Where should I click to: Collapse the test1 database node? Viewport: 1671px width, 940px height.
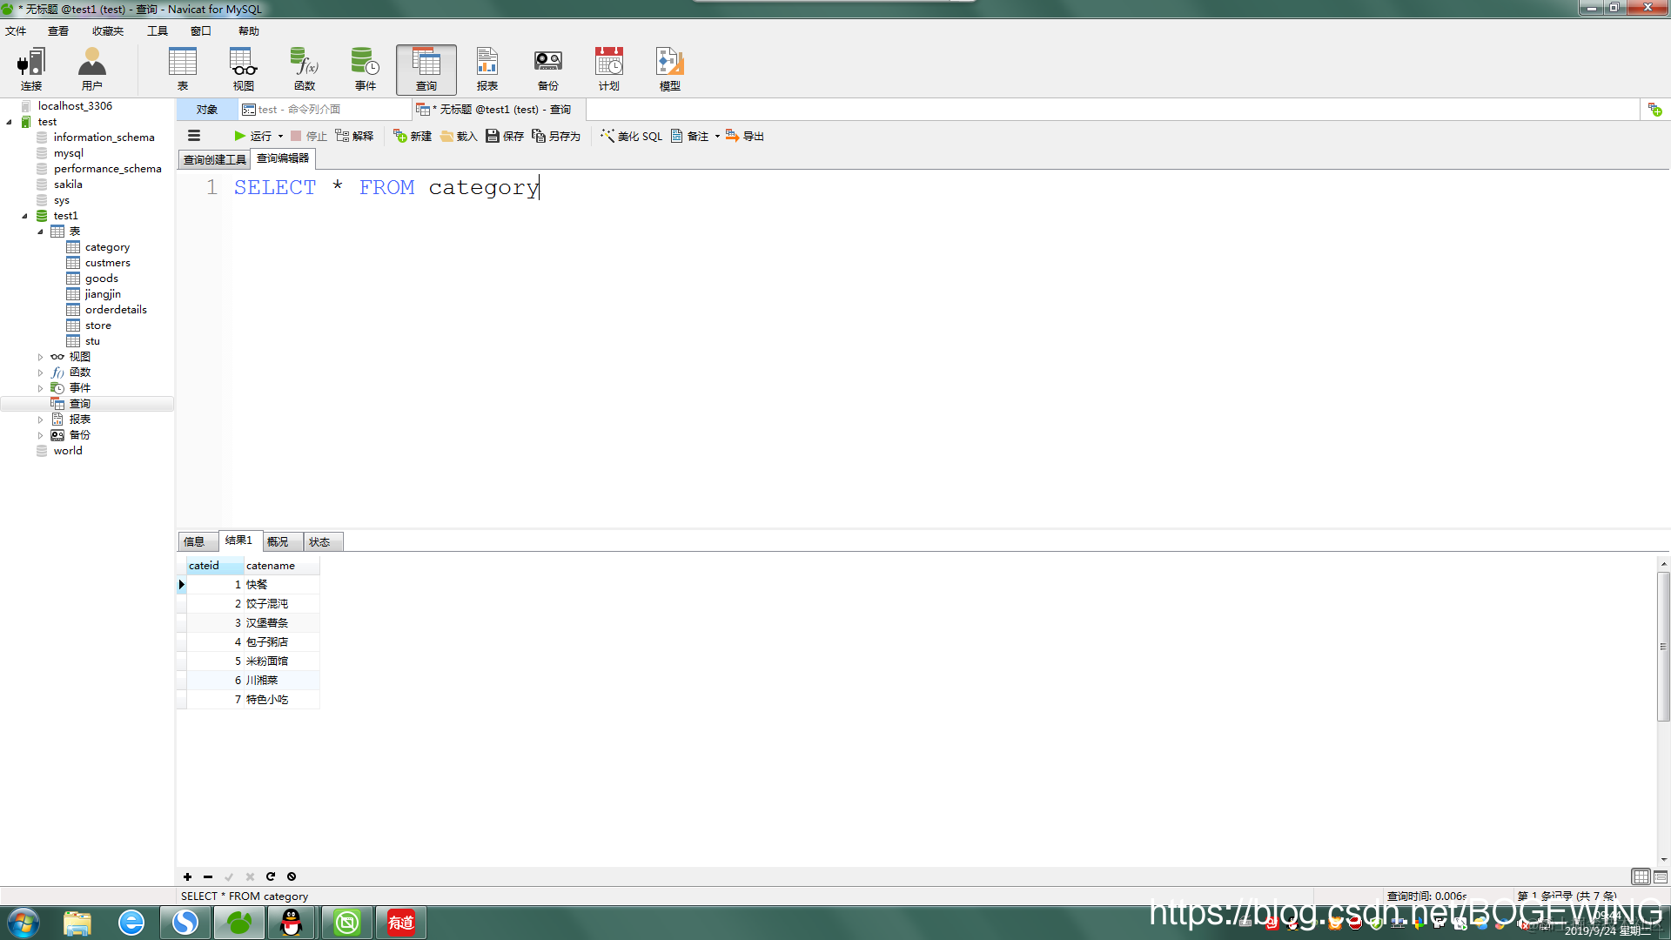[x=24, y=216]
